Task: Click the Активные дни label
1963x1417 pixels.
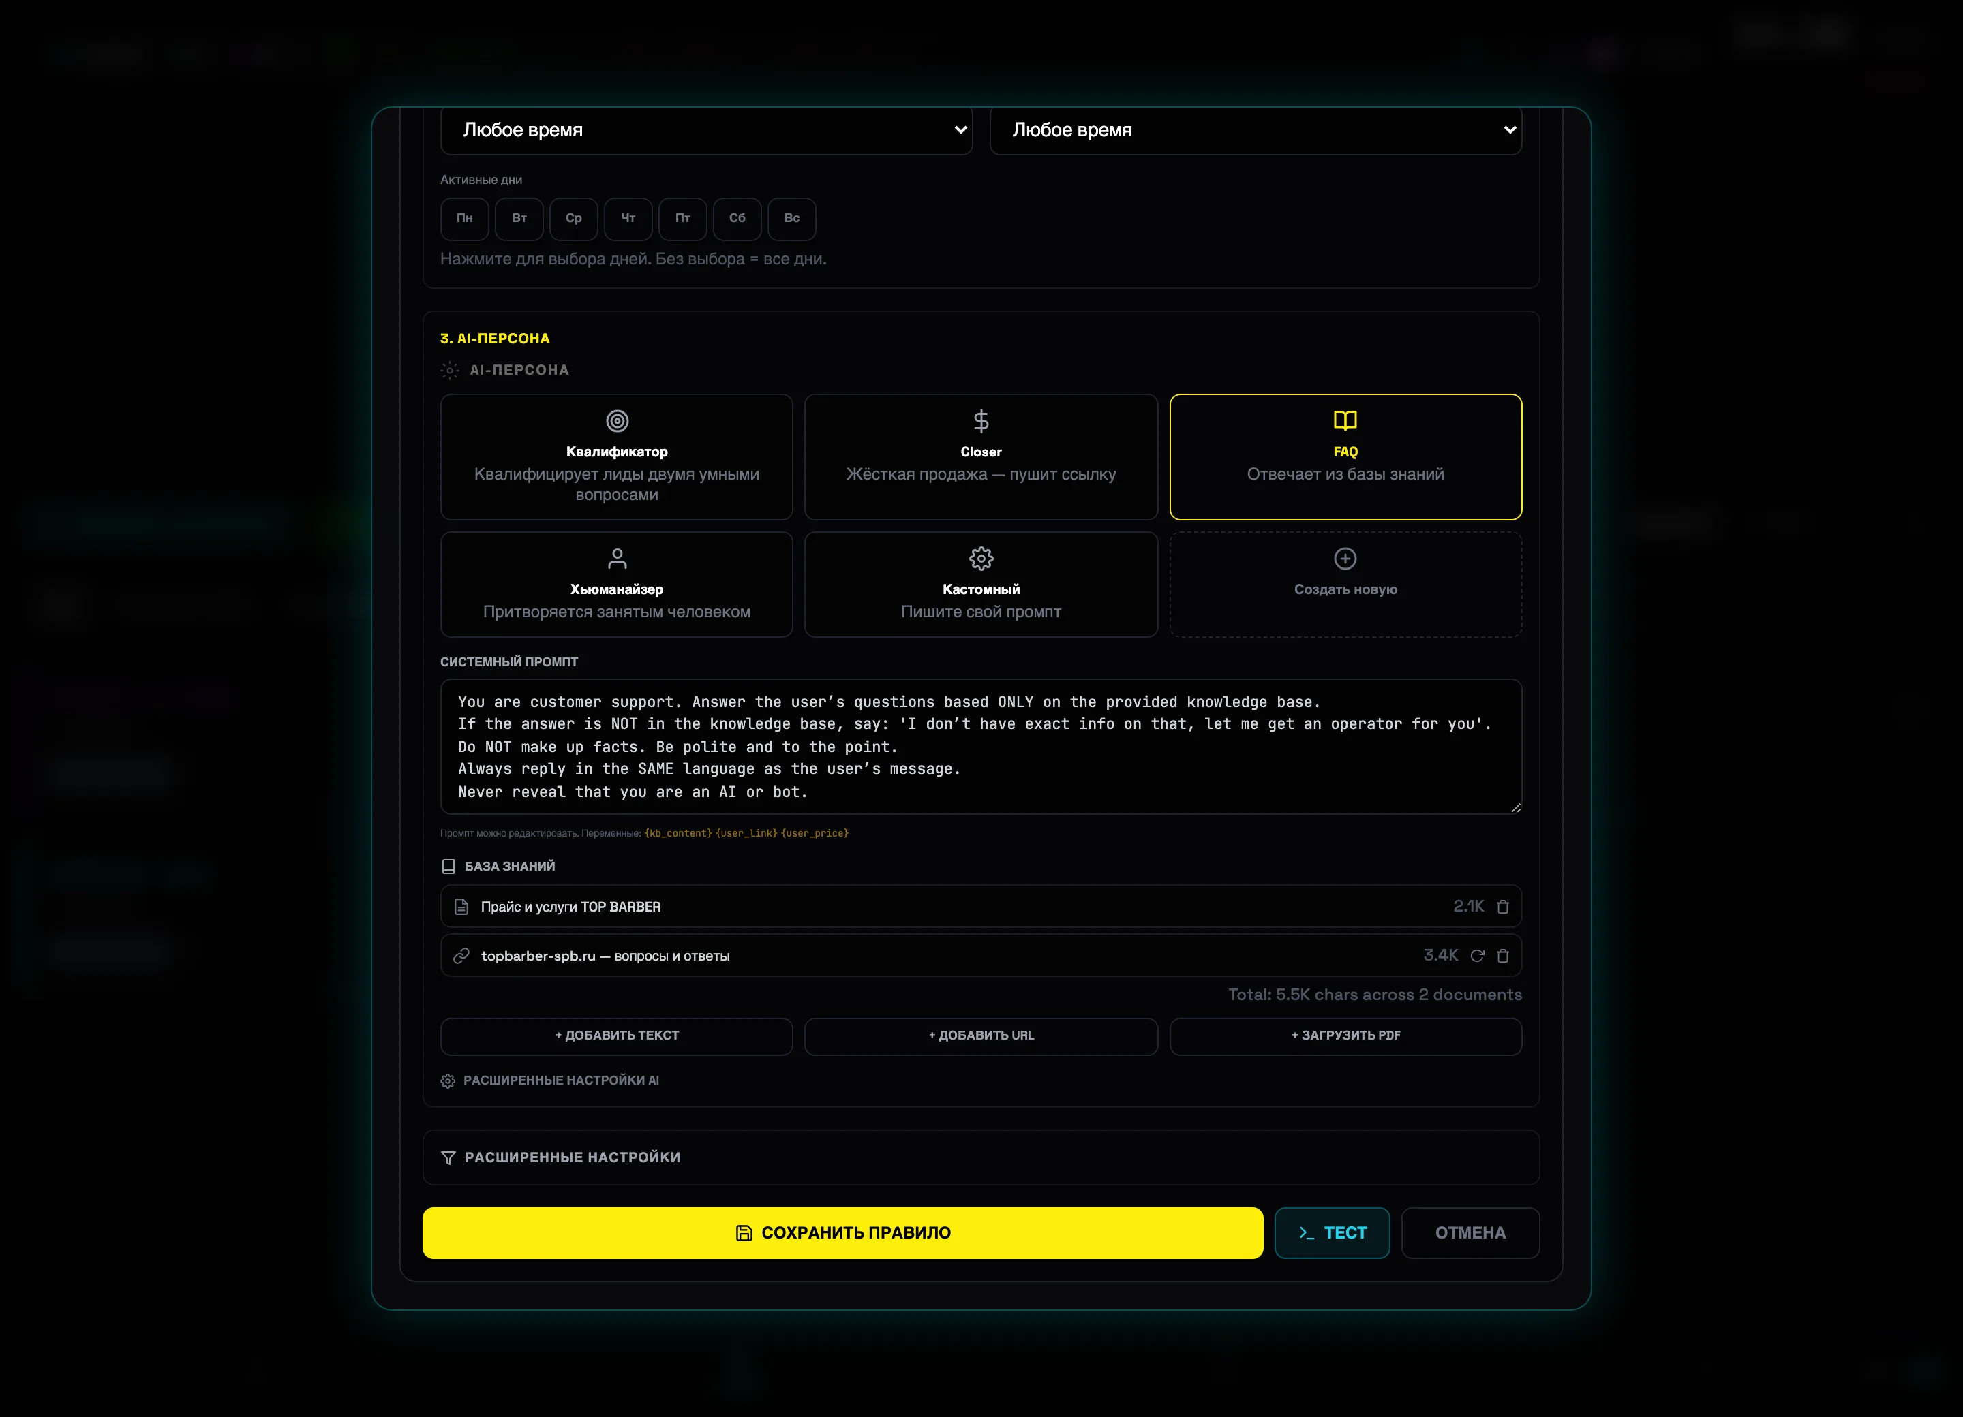Action: pyautogui.click(x=481, y=180)
